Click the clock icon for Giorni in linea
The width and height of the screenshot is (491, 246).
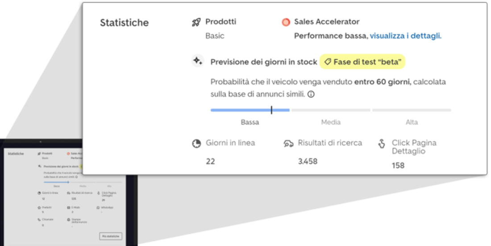(x=196, y=143)
